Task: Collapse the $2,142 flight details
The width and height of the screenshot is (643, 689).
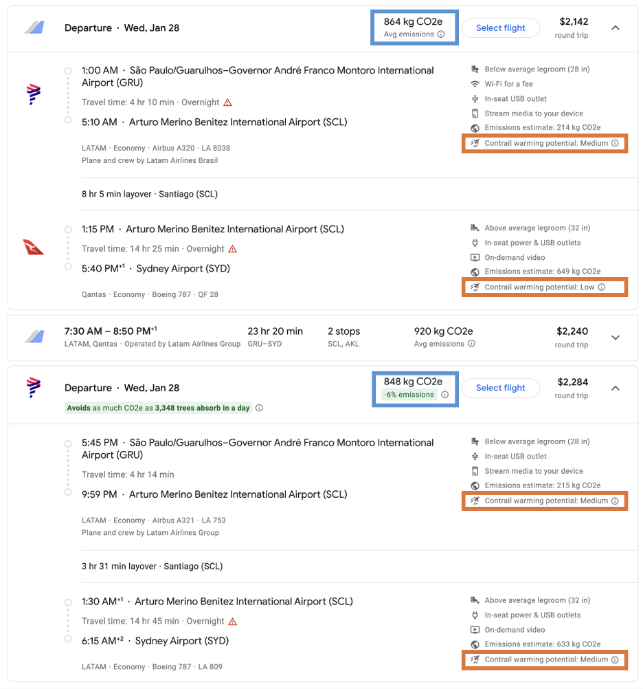Action: [616, 28]
